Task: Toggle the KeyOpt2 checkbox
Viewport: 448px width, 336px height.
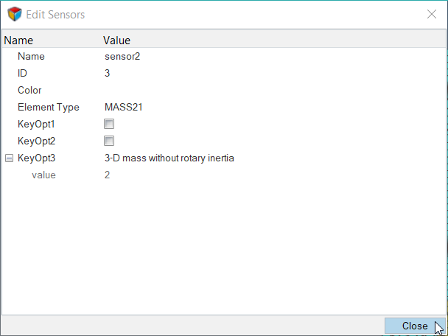Action: click(109, 141)
